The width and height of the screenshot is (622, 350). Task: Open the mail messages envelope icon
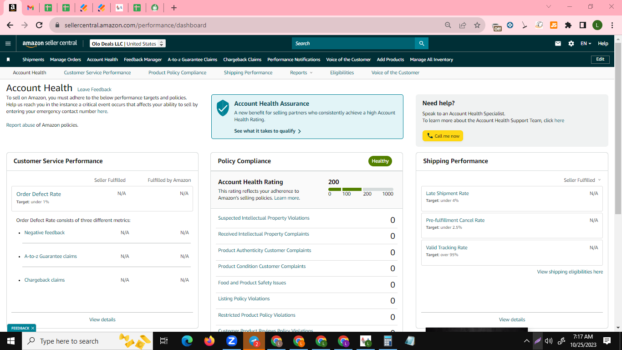tap(558, 44)
